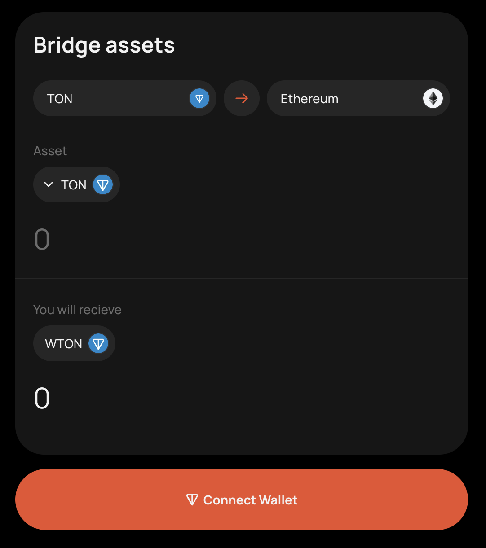Expand the Asset chevron arrow
The image size is (486, 548).
[x=49, y=184]
